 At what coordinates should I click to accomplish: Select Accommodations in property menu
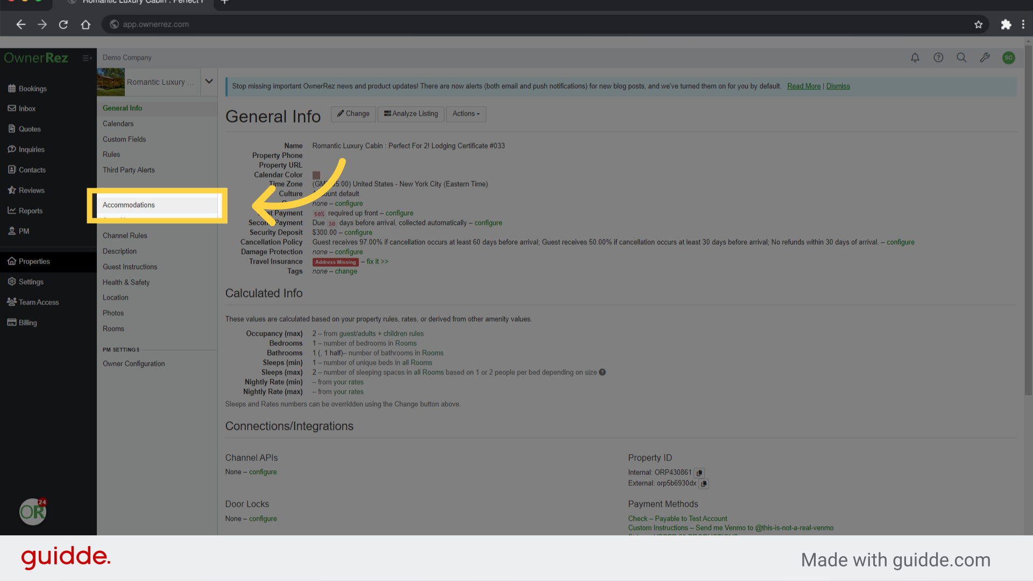click(x=129, y=205)
